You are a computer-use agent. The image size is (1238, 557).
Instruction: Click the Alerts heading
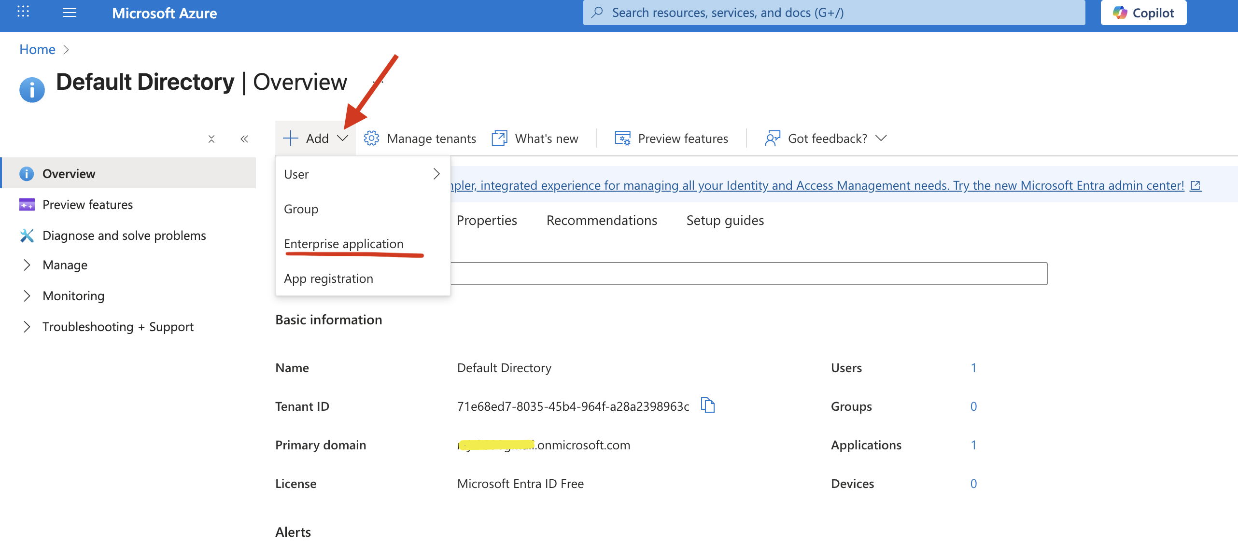point(293,532)
